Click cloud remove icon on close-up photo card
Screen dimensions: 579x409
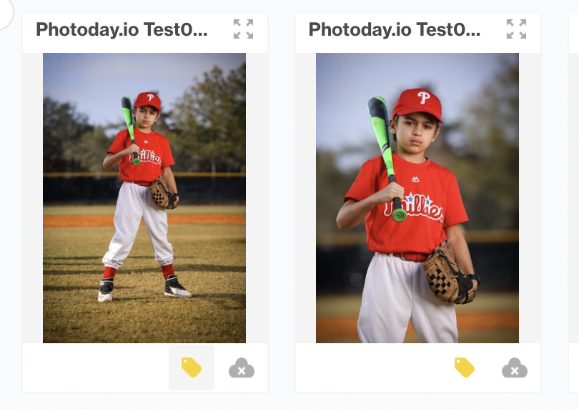515,368
